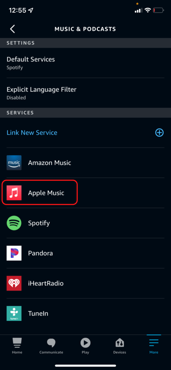Switch to the Communicate tab

point(51,346)
